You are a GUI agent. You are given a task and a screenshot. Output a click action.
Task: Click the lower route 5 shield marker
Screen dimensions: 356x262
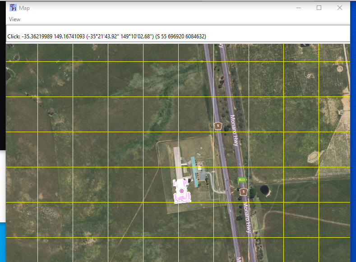(x=244, y=192)
